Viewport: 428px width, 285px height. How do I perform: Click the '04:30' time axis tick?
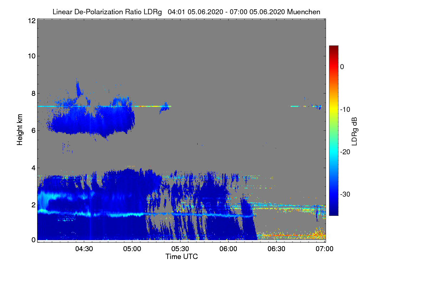tap(84, 249)
